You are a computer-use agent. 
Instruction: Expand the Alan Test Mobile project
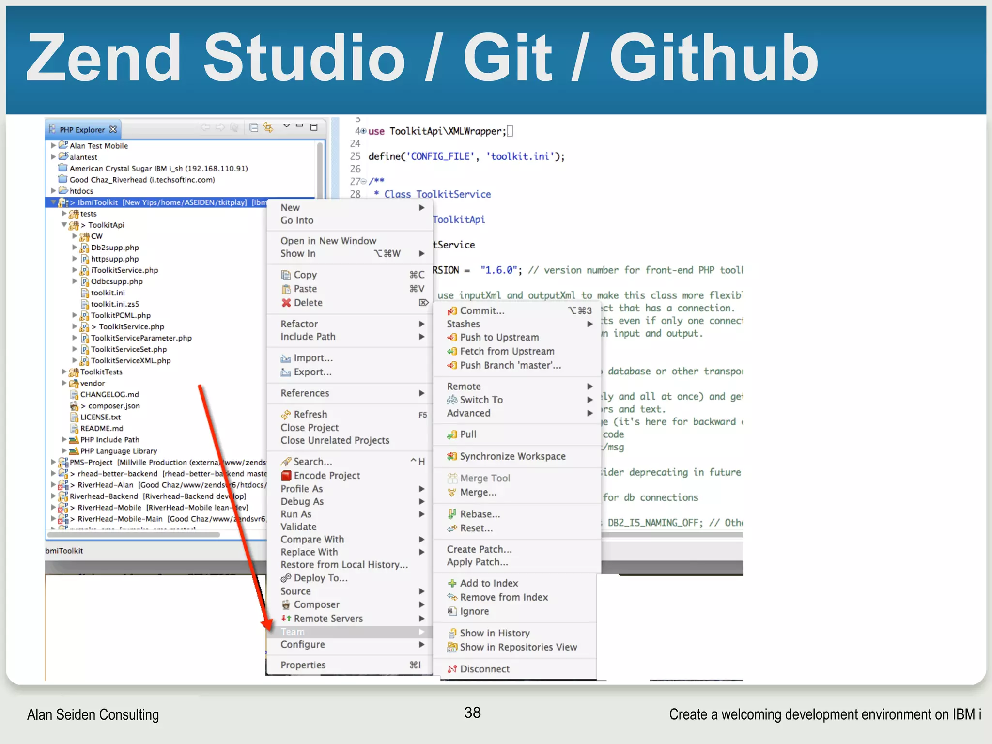pyautogui.click(x=53, y=145)
